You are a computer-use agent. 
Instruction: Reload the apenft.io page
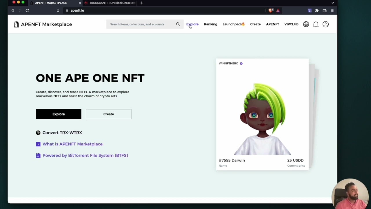tap(27, 10)
